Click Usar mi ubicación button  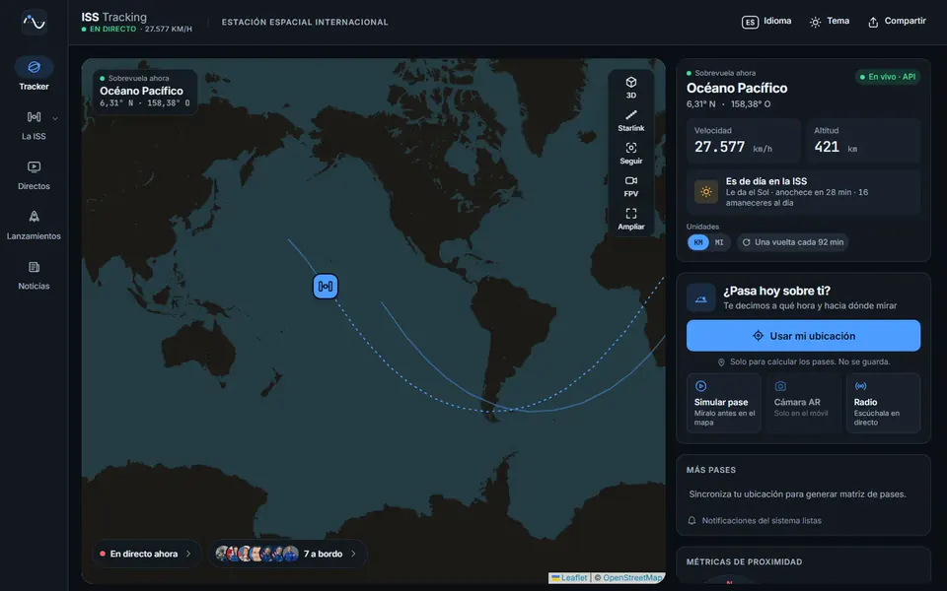tap(803, 336)
